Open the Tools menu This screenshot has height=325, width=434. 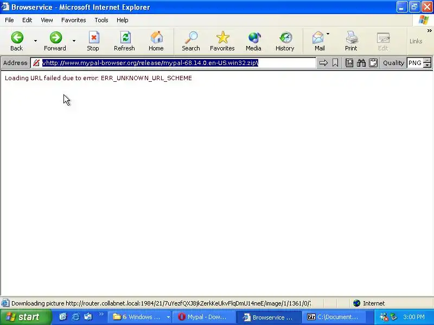(101, 20)
